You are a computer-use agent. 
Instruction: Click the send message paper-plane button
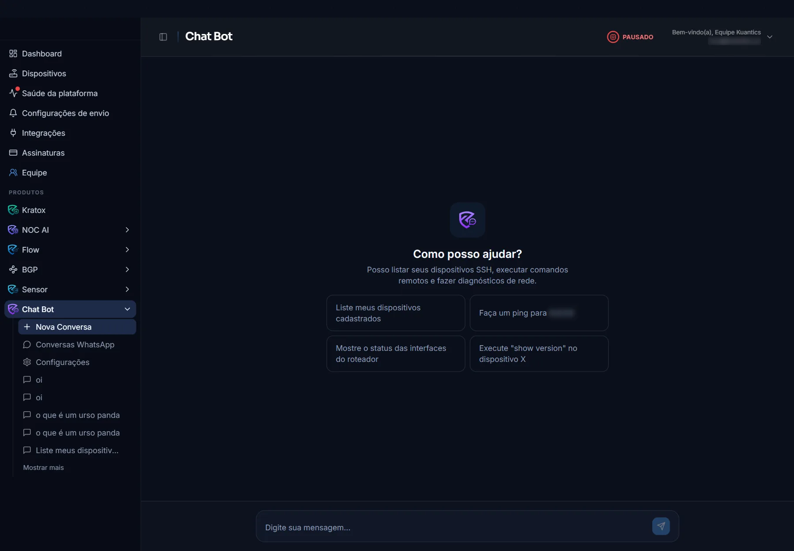click(x=661, y=526)
